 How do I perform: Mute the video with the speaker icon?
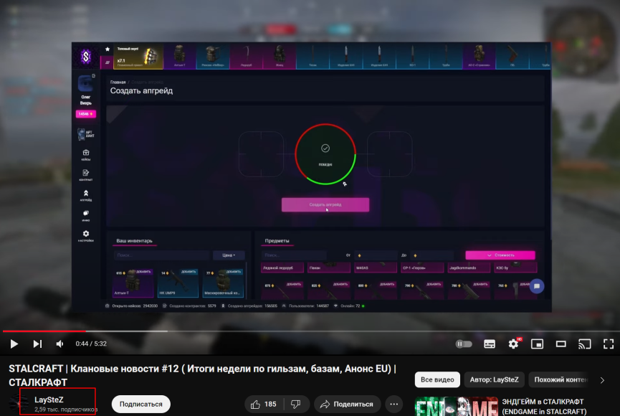(59, 344)
